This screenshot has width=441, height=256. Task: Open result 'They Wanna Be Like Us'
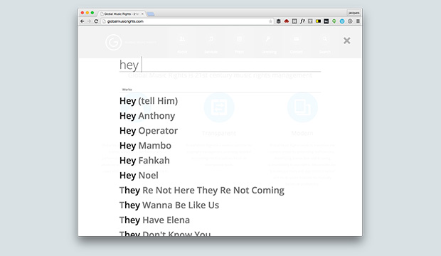click(169, 205)
